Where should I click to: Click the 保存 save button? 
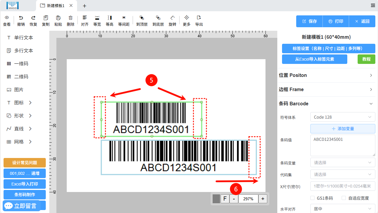point(309,21)
